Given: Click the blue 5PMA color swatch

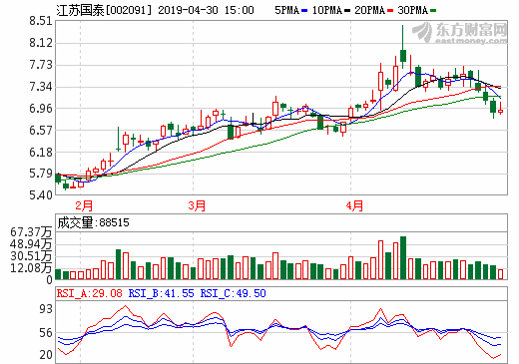Looking at the screenshot, I should click(x=304, y=11).
